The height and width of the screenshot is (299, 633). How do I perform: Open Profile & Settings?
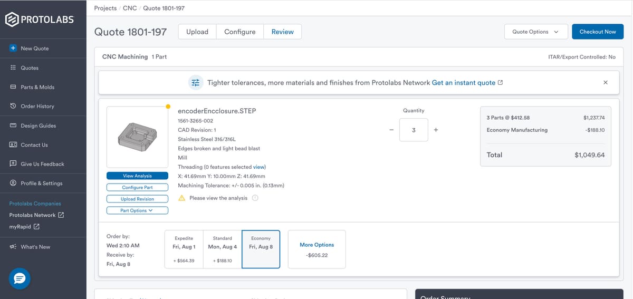coord(42,183)
